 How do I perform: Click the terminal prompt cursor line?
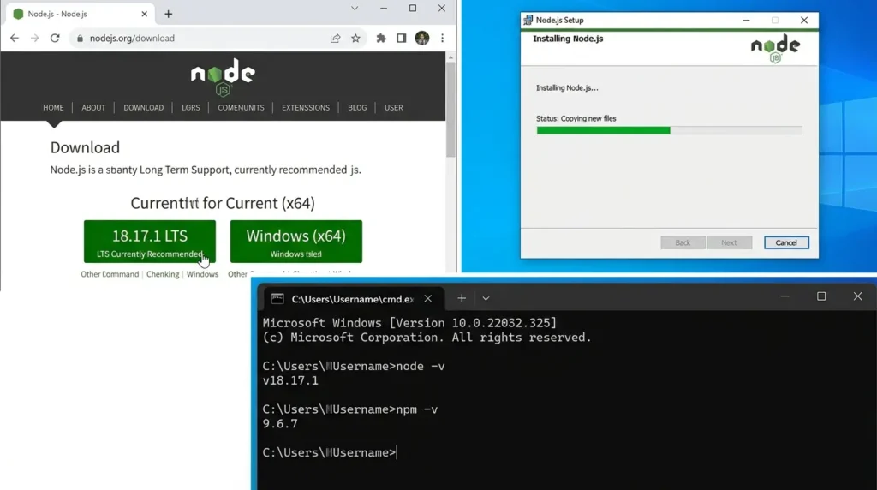[330, 452]
